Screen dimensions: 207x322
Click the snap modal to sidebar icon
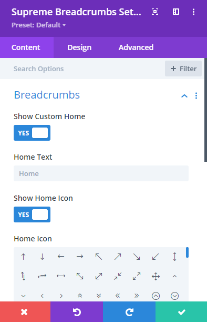pos(176,12)
